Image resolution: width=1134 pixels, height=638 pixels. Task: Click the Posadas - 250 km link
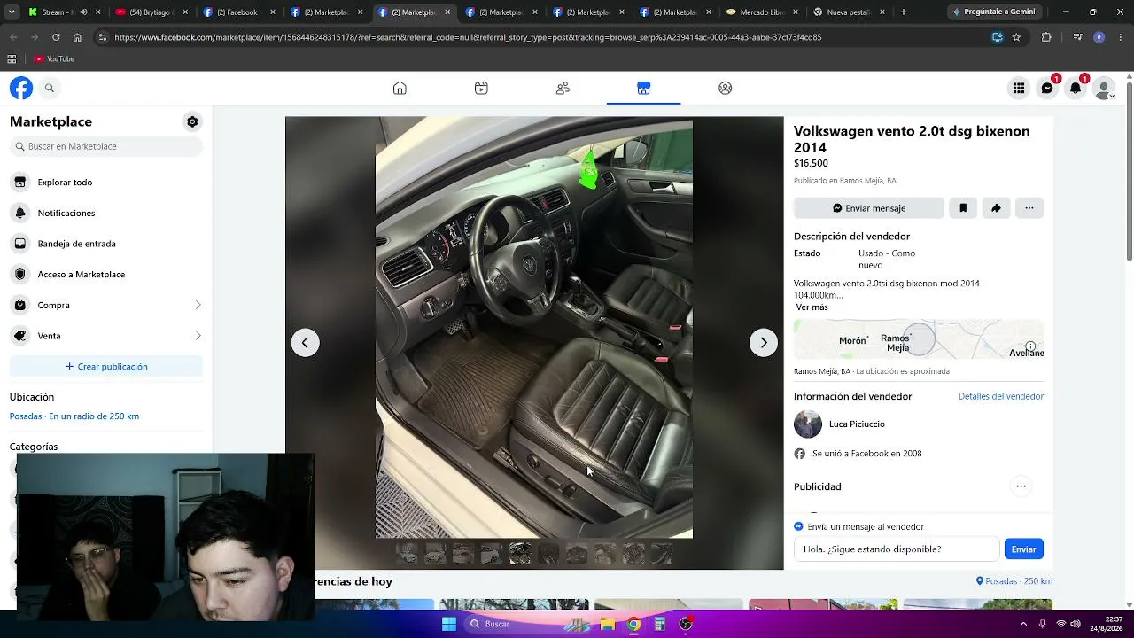(1014, 581)
